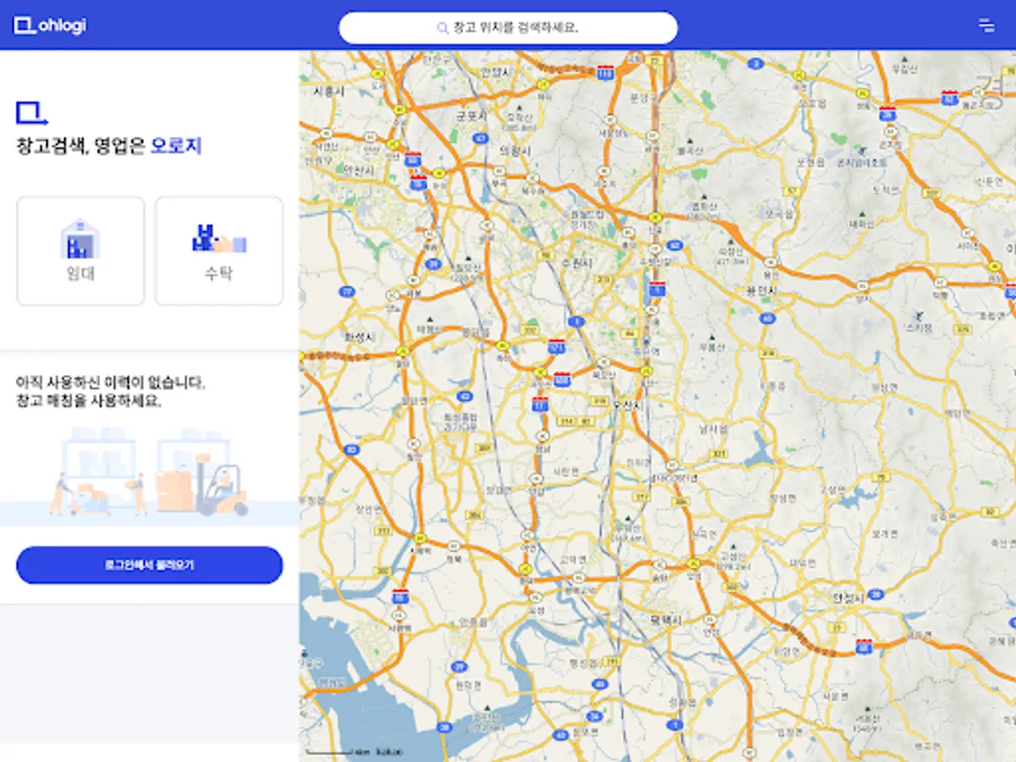The width and height of the screenshot is (1016, 762).
Task: Select the 임대 warehouse card
Action: tap(80, 251)
